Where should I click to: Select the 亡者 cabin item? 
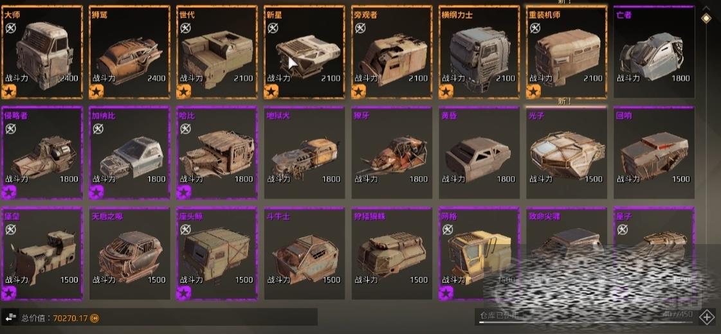click(654, 52)
